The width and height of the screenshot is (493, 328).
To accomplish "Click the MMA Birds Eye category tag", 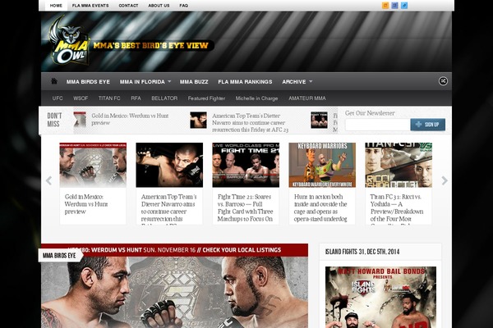I will pyautogui.click(x=60, y=256).
